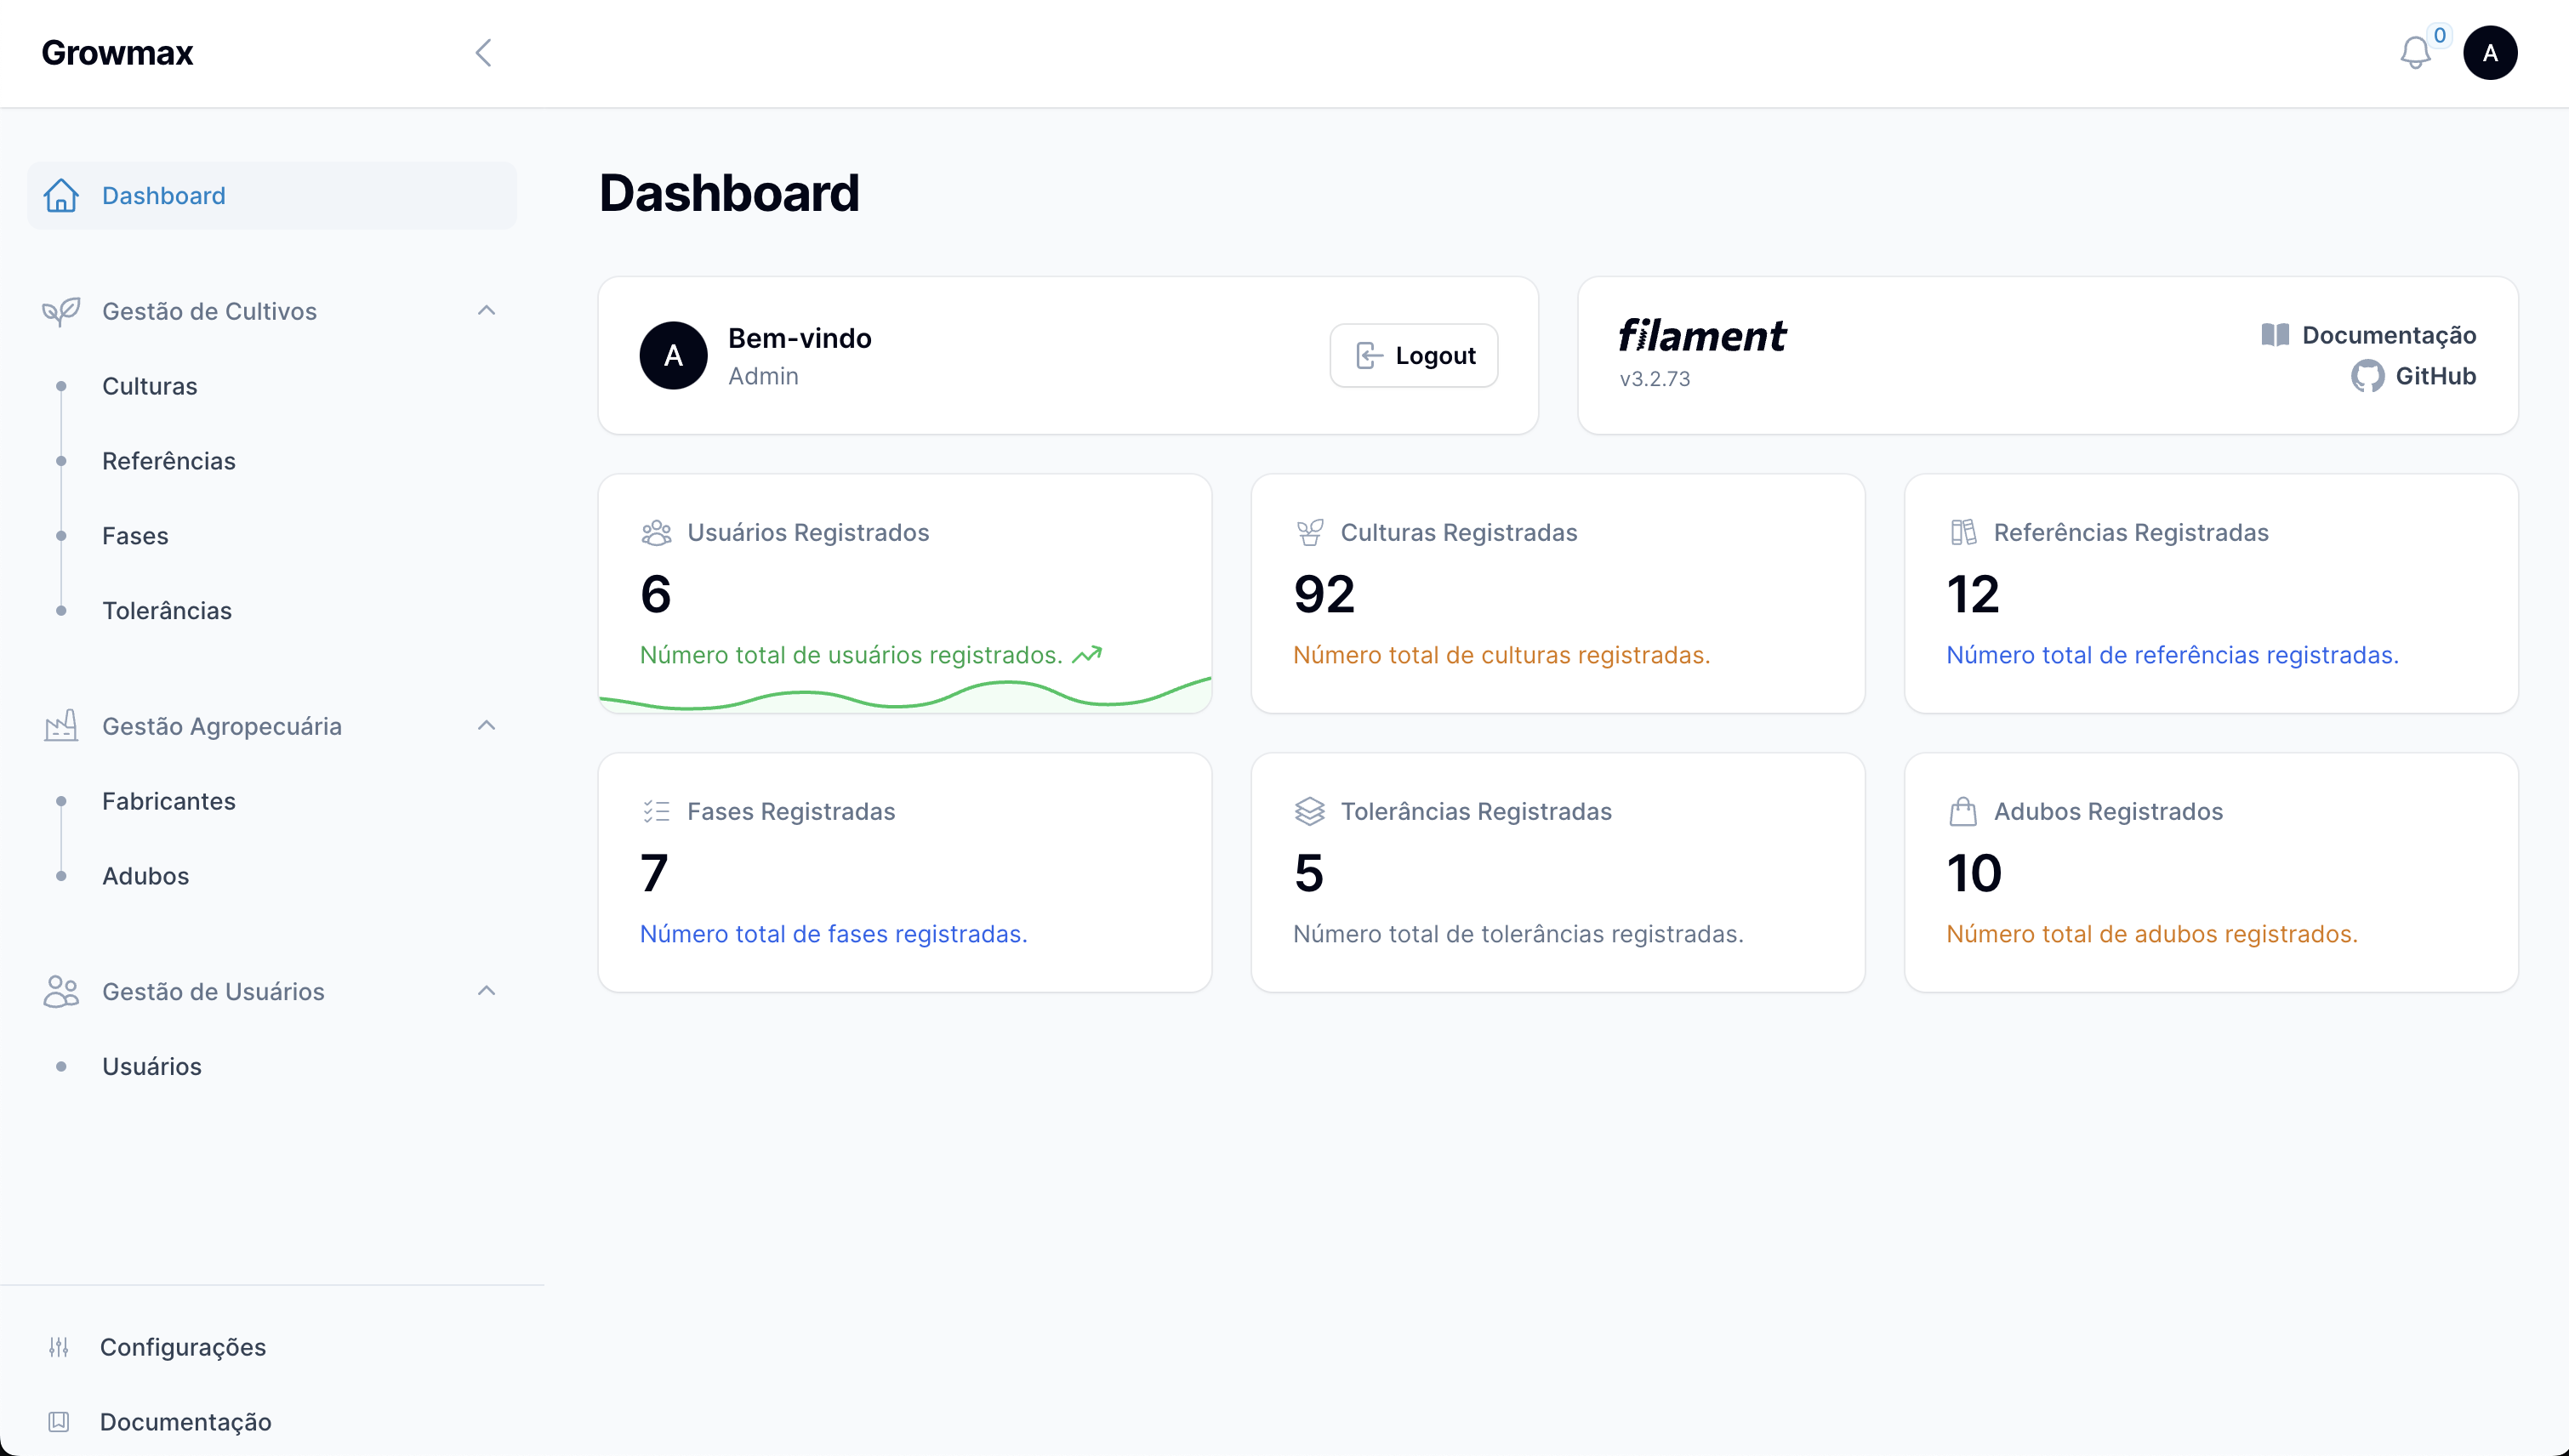Open the user avatar menu in top bar
Image resolution: width=2569 pixels, height=1456 pixels.
tap(2489, 53)
